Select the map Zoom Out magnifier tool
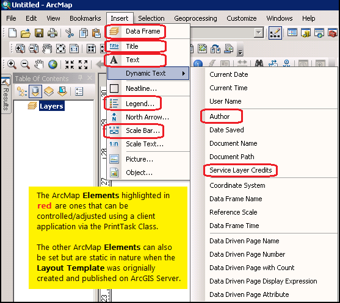Image resolution: width=340 pixels, height=303 pixels. [25, 65]
